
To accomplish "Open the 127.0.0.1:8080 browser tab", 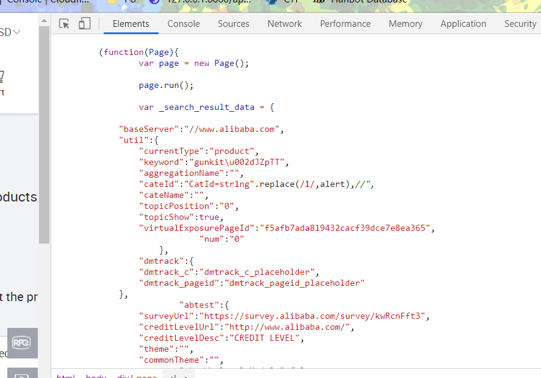I will coord(200,2).
